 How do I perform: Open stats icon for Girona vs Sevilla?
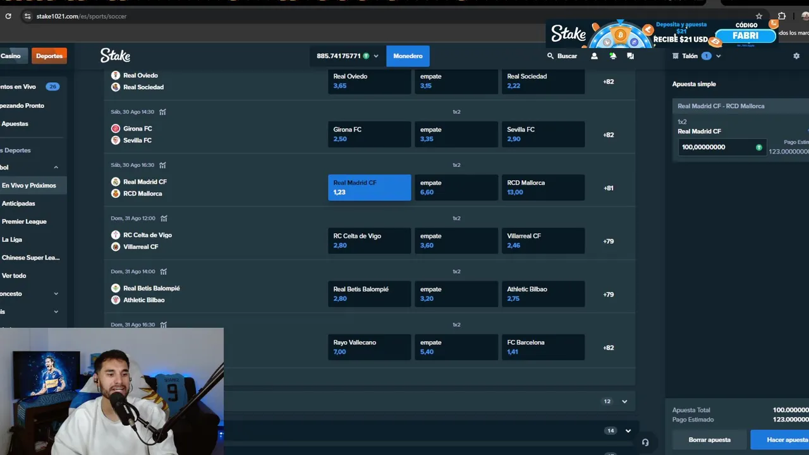coord(162,112)
